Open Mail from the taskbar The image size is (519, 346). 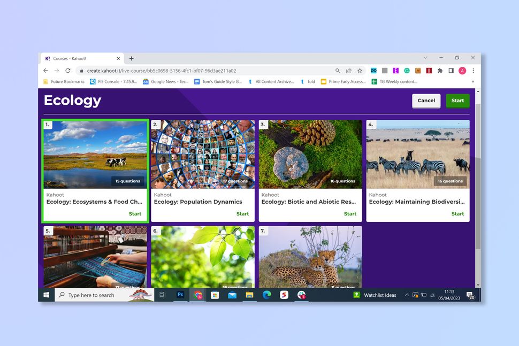coord(232,295)
